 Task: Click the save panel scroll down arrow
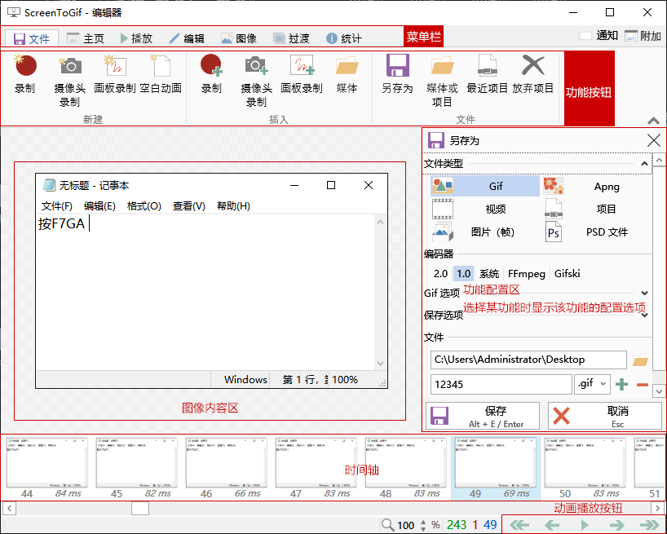coord(659,391)
